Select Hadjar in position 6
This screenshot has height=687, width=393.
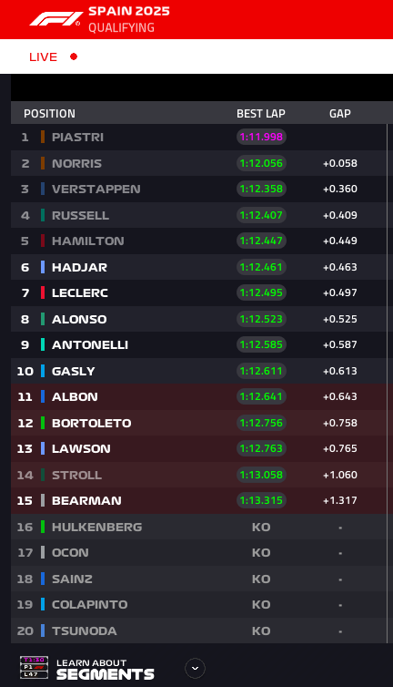[x=79, y=267]
